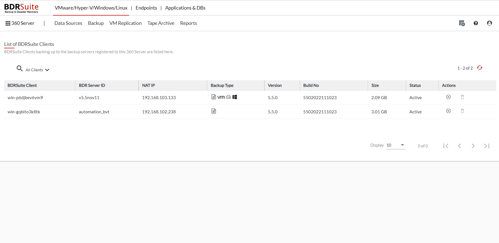Sort by BDR Server ID column header
This screenshot has height=243, width=499.
[92, 85]
